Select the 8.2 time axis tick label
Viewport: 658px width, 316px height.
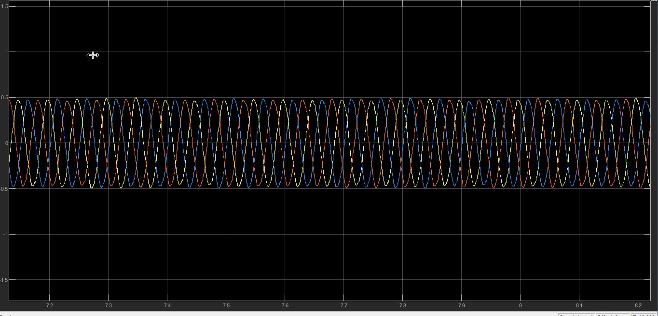638,305
